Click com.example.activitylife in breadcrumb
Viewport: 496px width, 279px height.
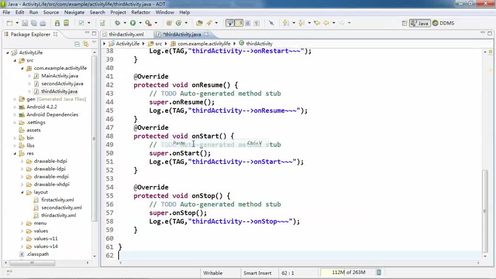point(204,44)
